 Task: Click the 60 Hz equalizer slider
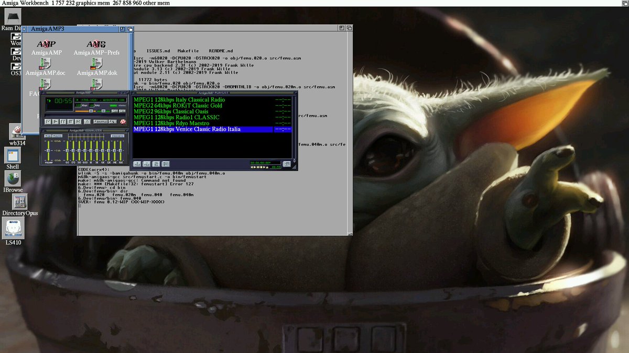coord(67,151)
